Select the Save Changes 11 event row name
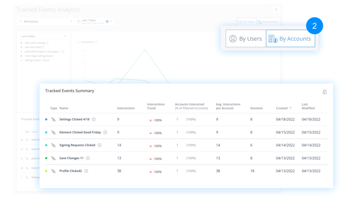This screenshot has height=199, width=354. 71,158
